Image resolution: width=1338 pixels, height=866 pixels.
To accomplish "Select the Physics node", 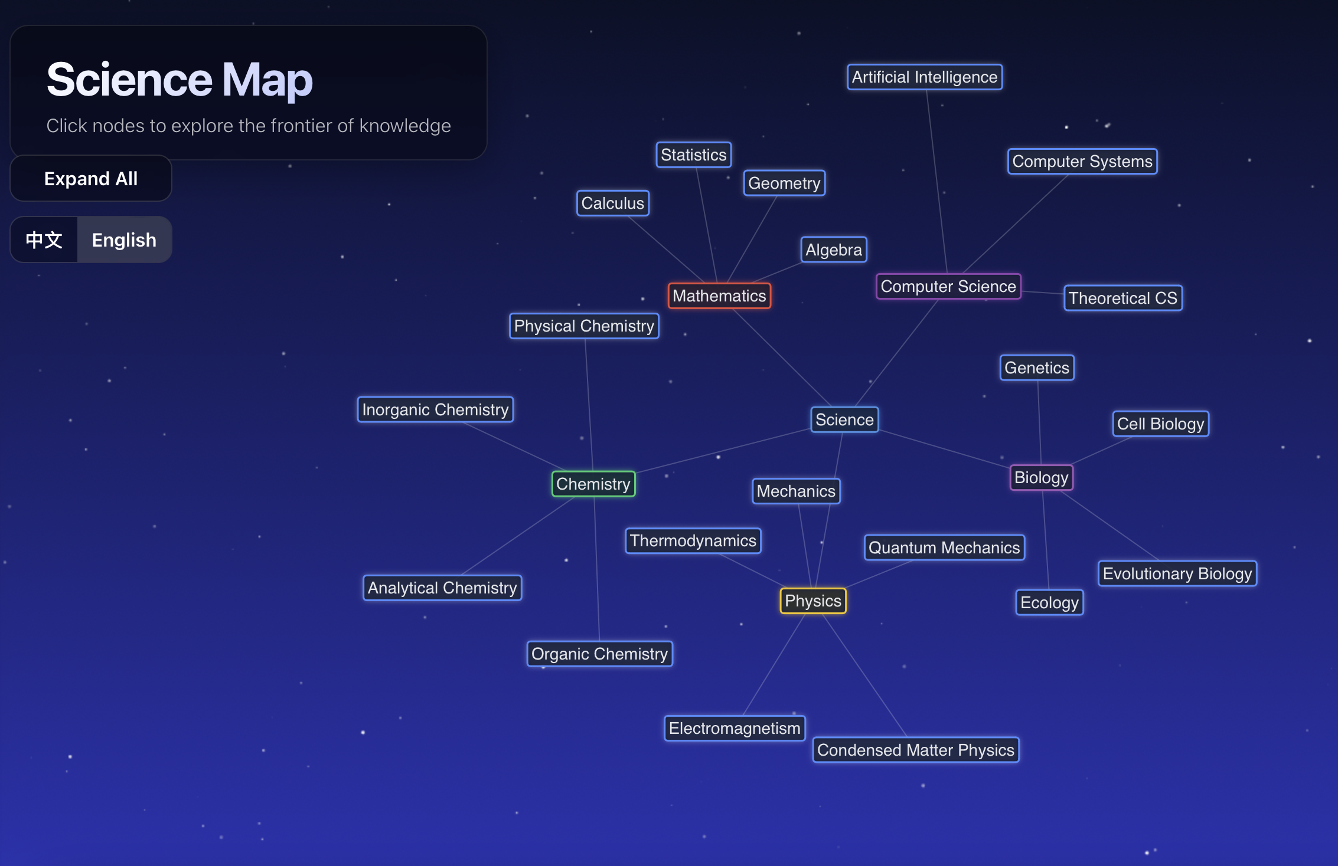I will (813, 601).
